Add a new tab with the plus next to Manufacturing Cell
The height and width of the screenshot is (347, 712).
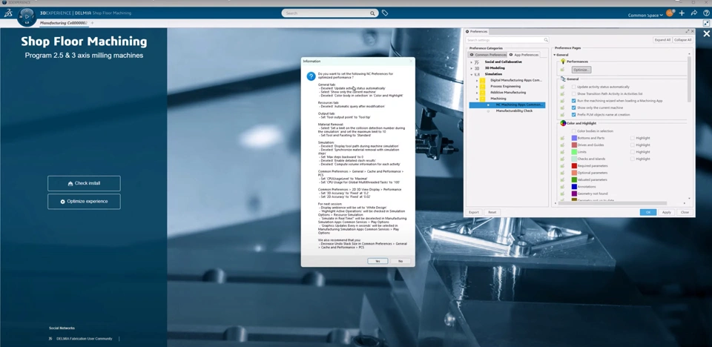92,23
